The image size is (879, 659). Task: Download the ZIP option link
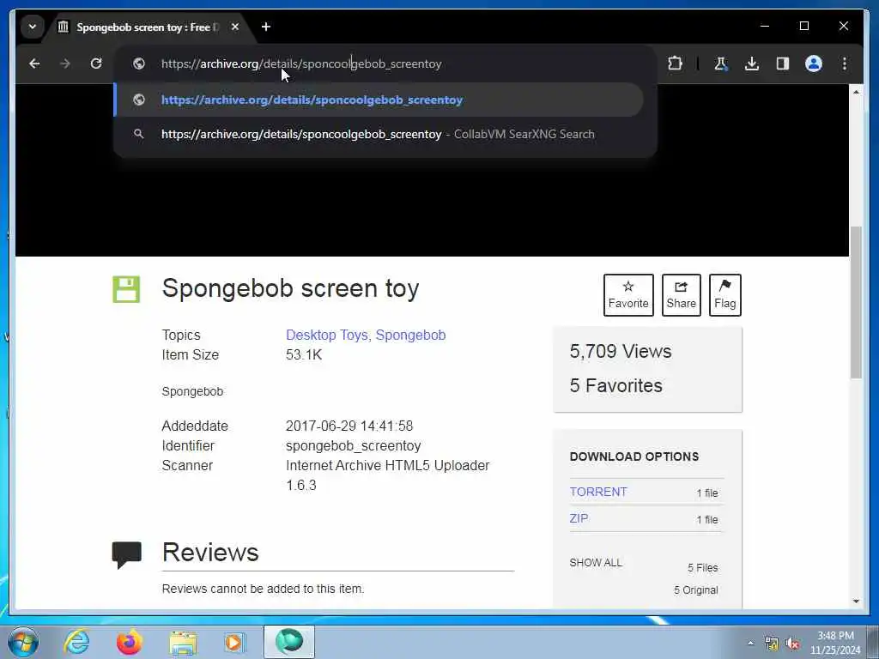[x=579, y=518]
